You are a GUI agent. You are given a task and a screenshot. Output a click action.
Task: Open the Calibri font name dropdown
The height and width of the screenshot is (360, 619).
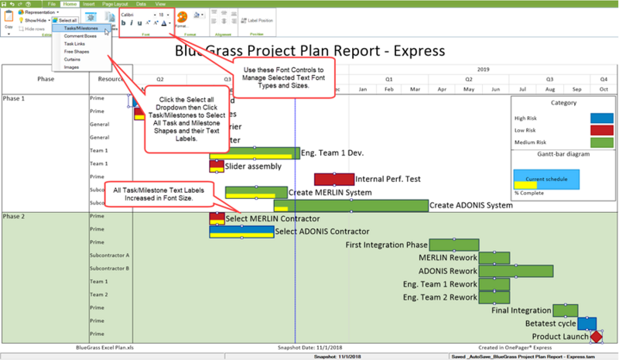point(155,15)
